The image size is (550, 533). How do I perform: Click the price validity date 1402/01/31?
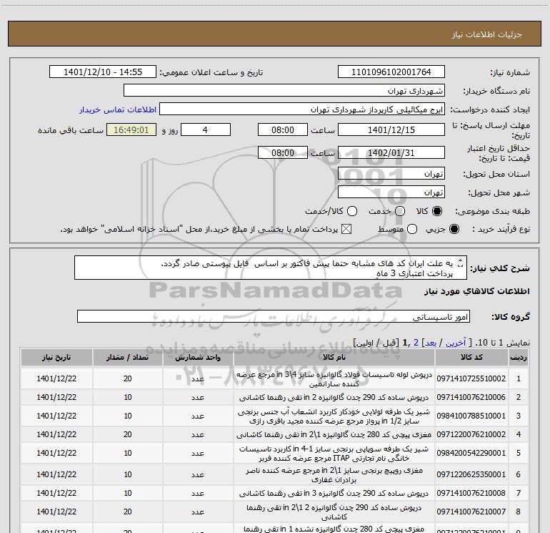click(391, 152)
